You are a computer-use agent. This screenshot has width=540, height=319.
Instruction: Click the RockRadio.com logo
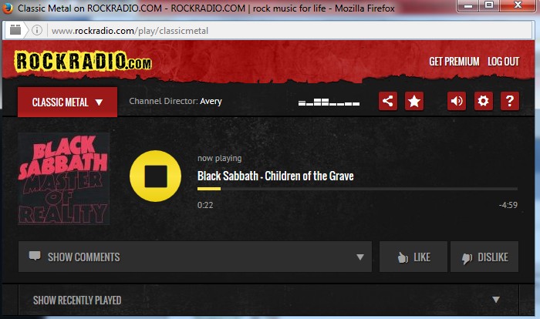pos(83,62)
